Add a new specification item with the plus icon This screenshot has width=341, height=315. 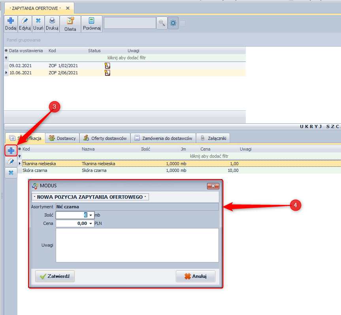pyautogui.click(x=11, y=150)
